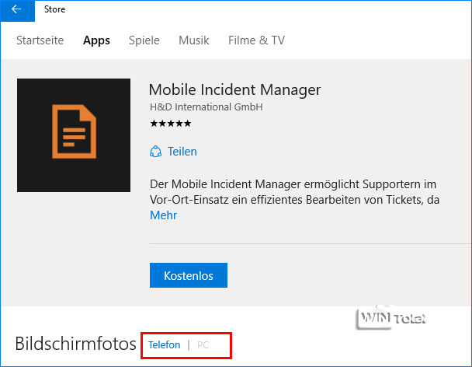This screenshot has width=472, height=367.
Task: Click the Store title in the title bar
Action: [x=54, y=10]
